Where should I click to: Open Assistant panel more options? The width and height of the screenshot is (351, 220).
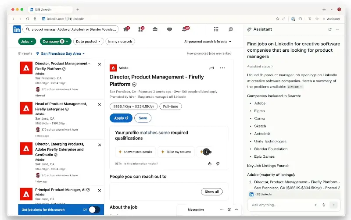[337, 29]
